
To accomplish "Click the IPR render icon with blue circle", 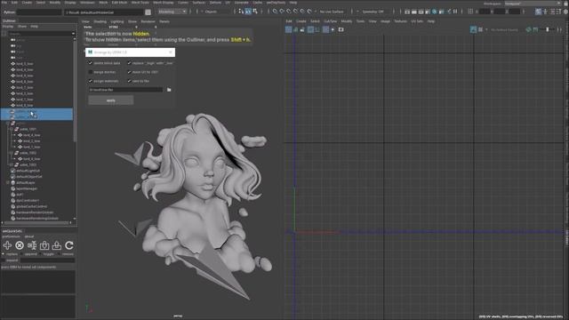I will click(435, 12).
